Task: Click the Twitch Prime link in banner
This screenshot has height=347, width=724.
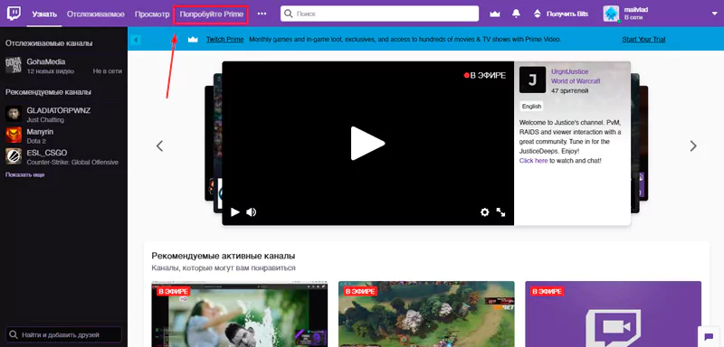Action: click(x=224, y=40)
